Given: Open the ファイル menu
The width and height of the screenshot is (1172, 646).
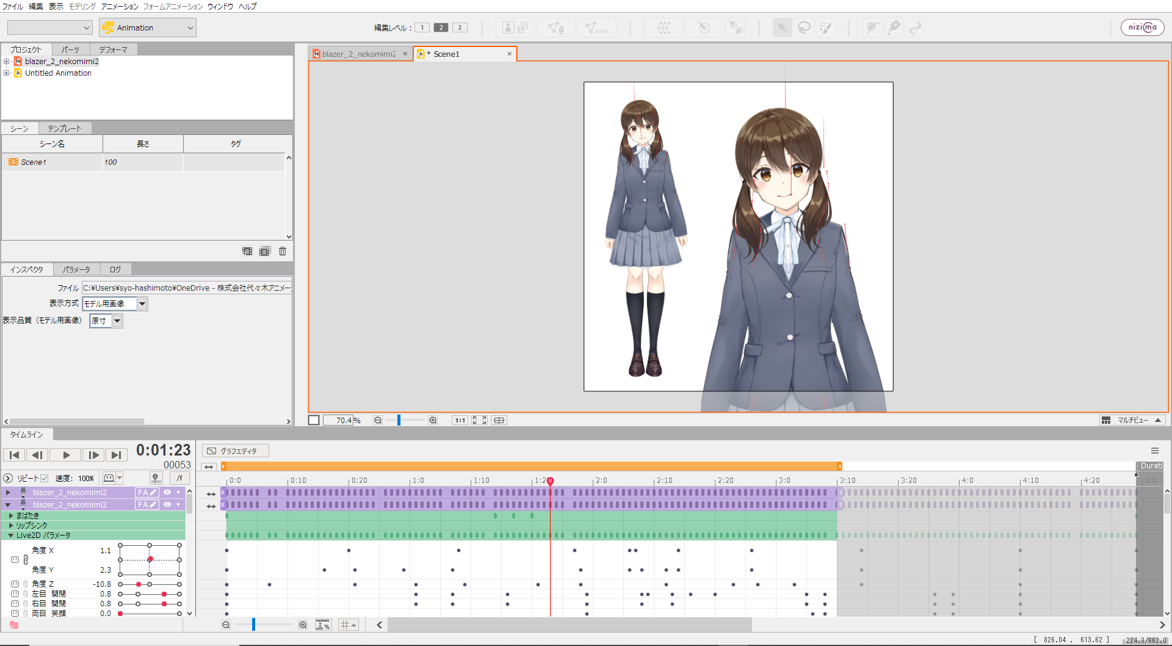Looking at the screenshot, I should coord(13,6).
